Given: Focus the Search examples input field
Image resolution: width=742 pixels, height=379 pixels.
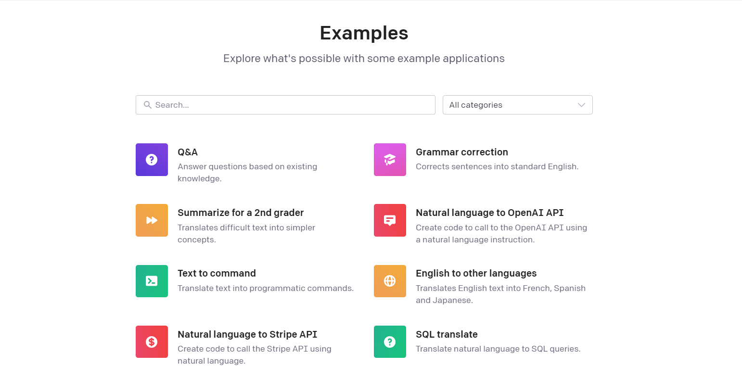Looking at the screenshot, I should (285, 105).
